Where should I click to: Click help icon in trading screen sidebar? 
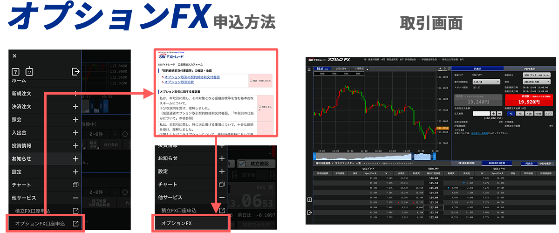click(x=309, y=199)
